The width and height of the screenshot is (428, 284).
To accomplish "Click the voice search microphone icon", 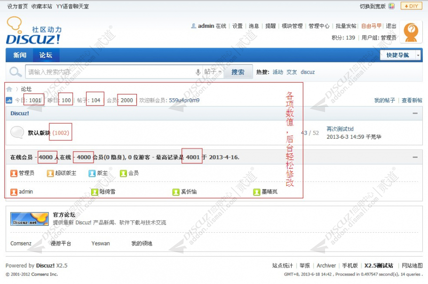I will 198,72.
